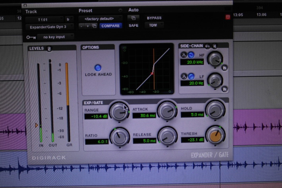Click the key input key icon
Viewport: 282px width, 188px height.
pos(31,37)
